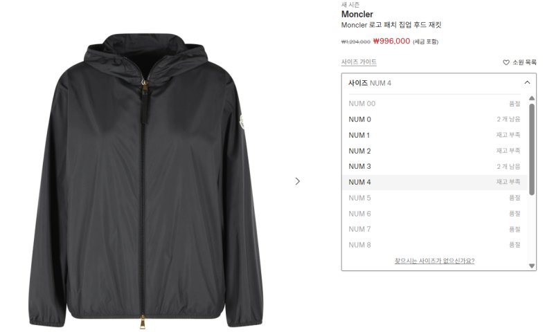The height and width of the screenshot is (332, 554).
Task: Click the wishlist heart icon
Action: pos(506,62)
